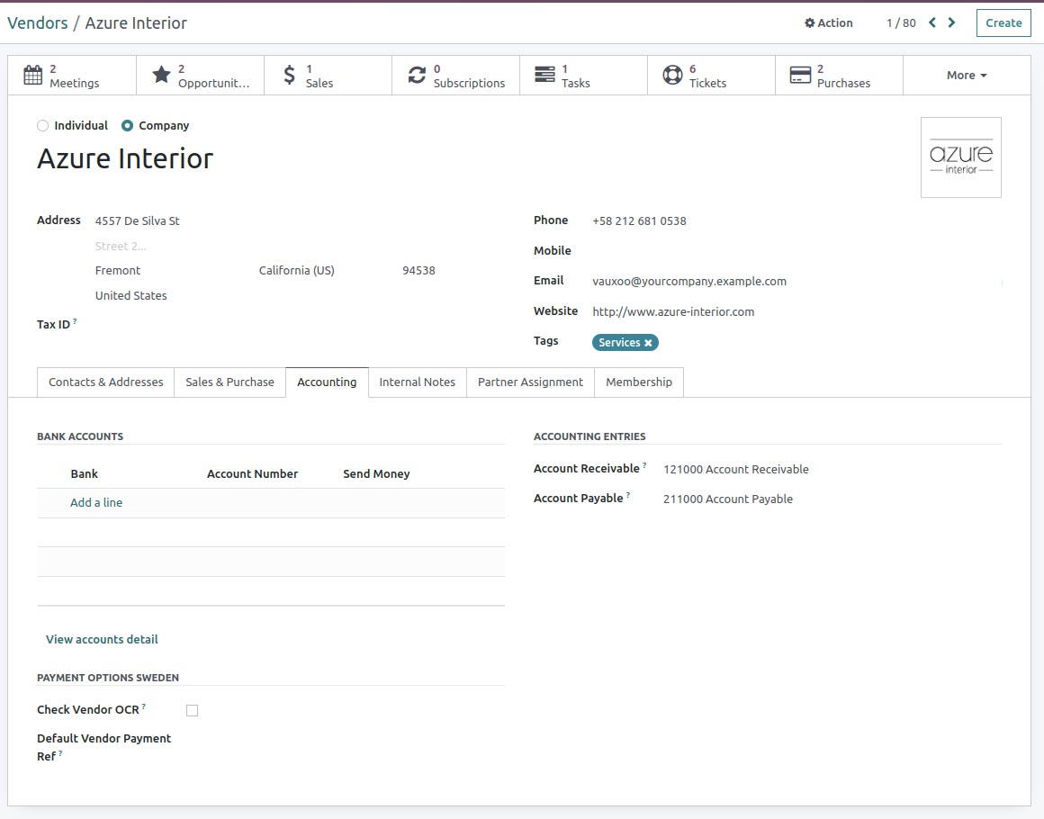The height and width of the screenshot is (819, 1044).
Task: Open Sales via the dollar sign icon
Action: tap(289, 75)
